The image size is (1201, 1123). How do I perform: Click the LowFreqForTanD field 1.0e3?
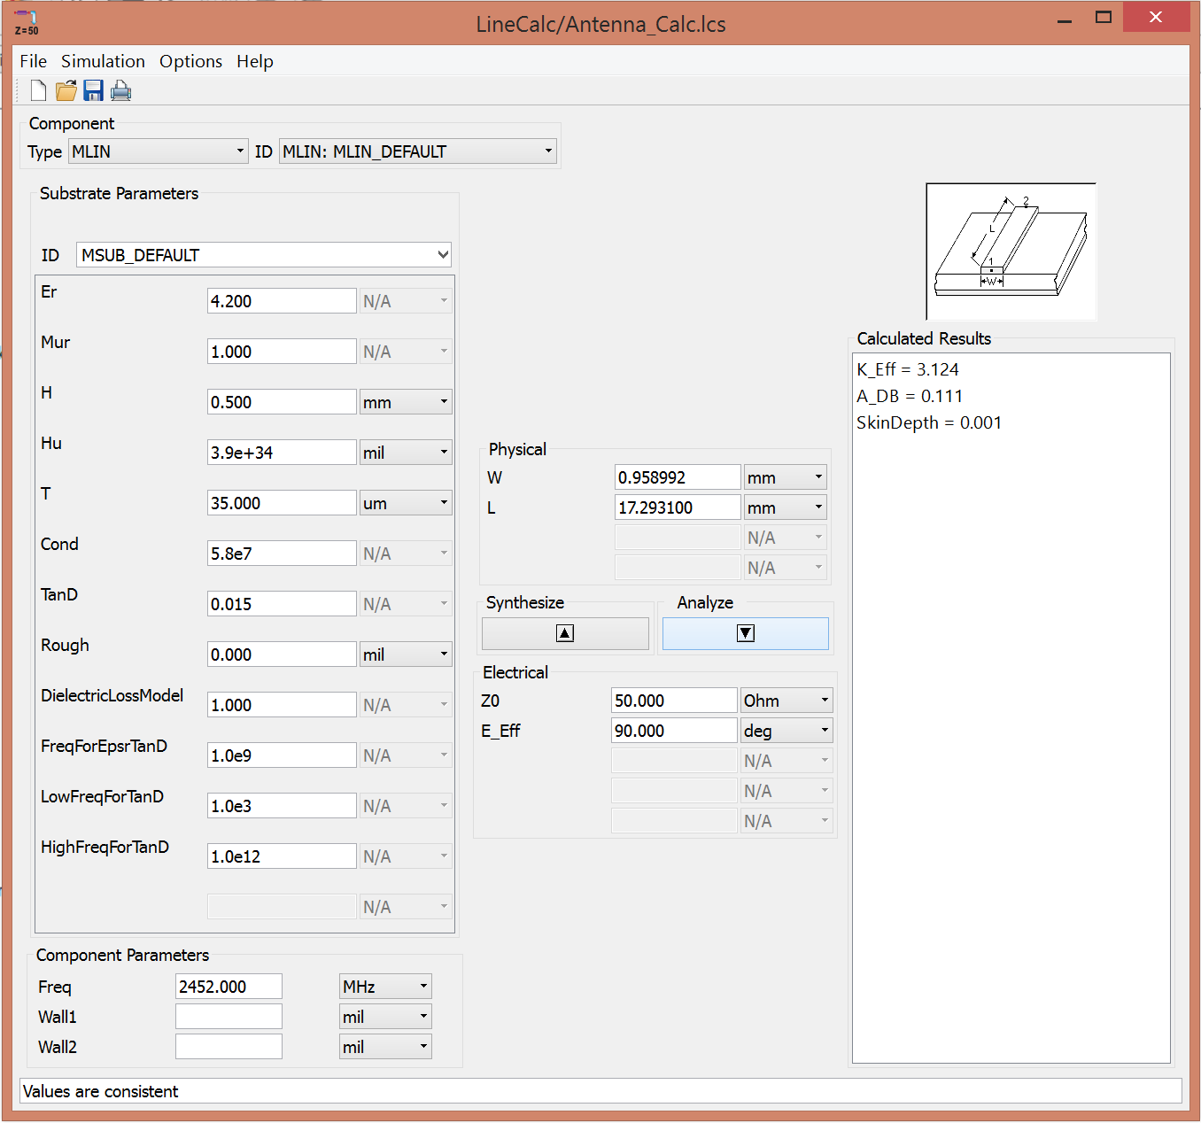[x=282, y=806]
